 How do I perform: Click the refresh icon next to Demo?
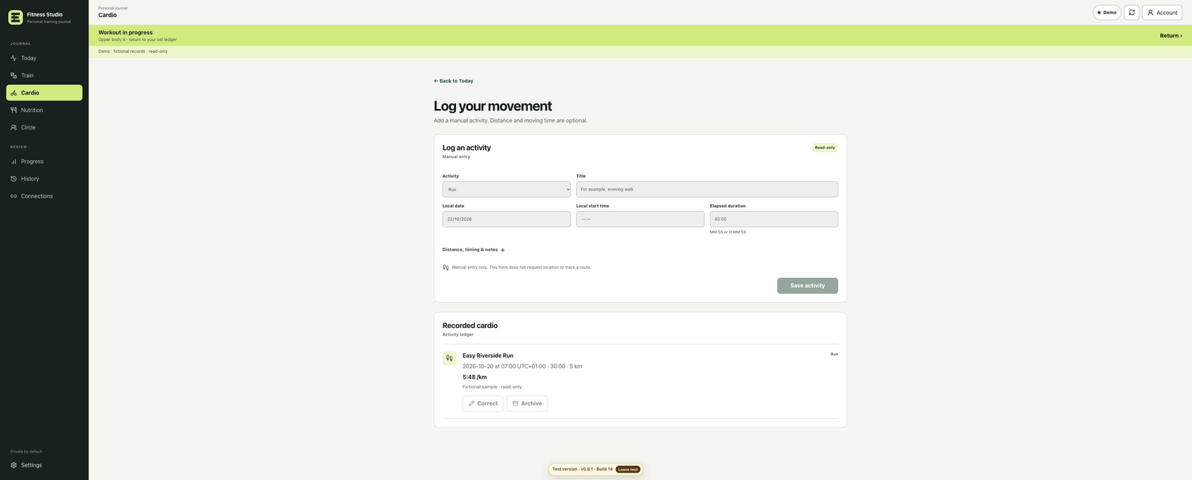(1132, 13)
